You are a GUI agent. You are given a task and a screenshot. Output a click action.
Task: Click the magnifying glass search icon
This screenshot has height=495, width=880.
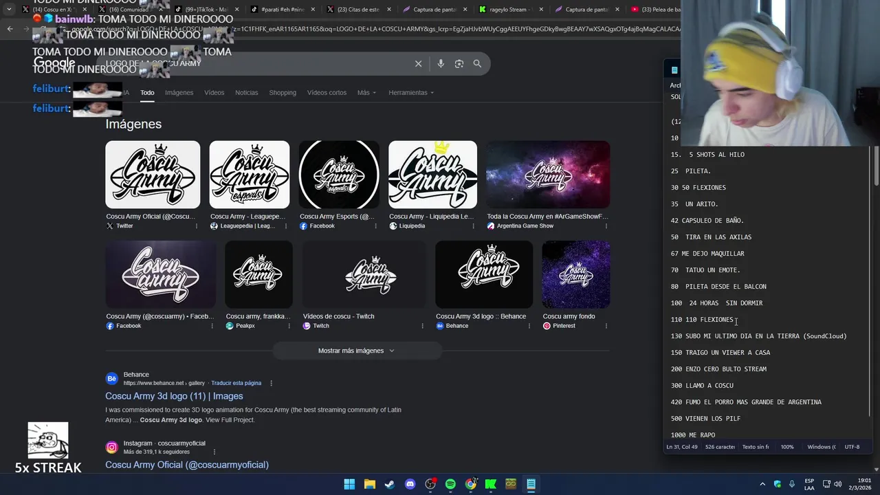point(477,63)
